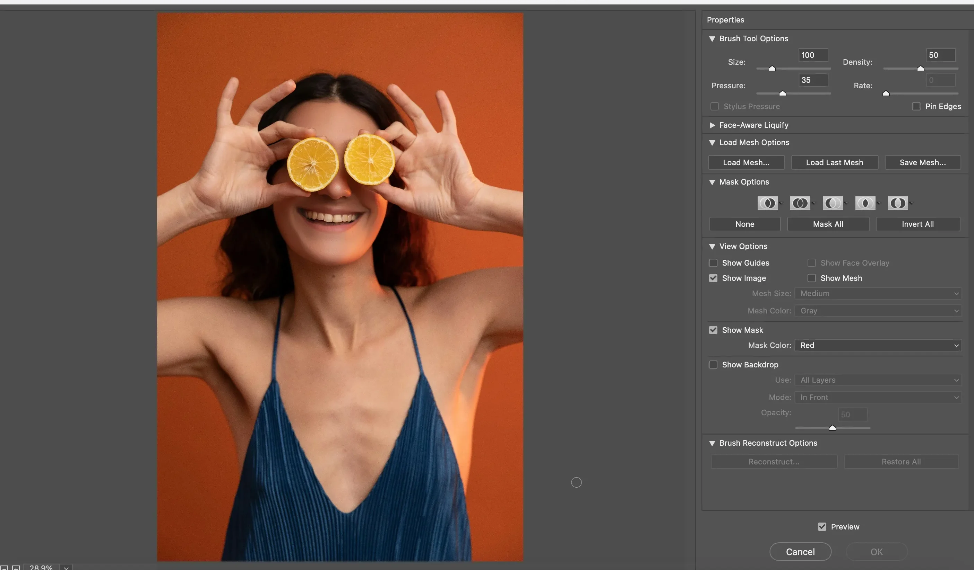This screenshot has height=570, width=974.
Task: Click the Add to Selection mask icon
Action: [800, 203]
